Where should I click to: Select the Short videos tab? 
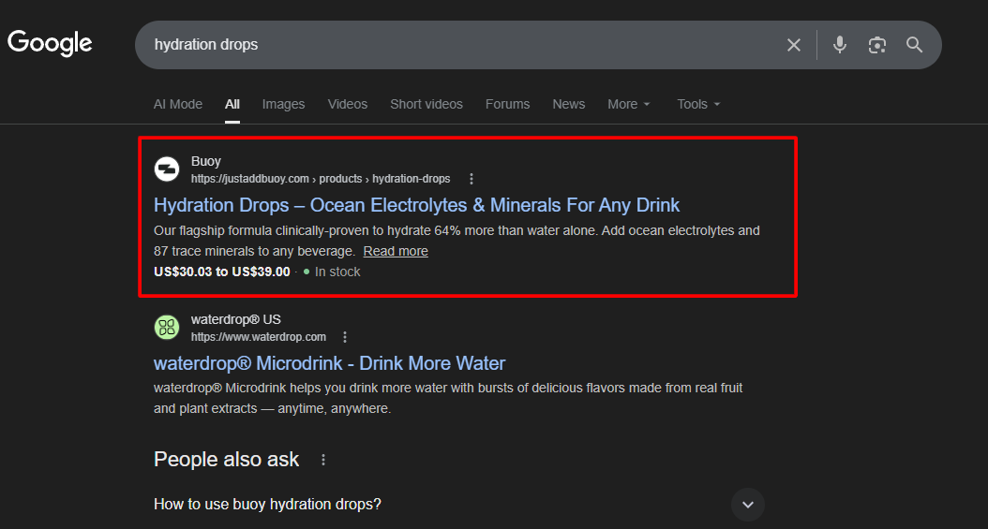coord(427,104)
